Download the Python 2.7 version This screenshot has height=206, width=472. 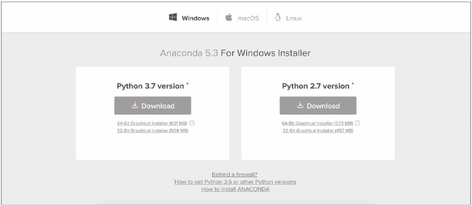coord(318,106)
